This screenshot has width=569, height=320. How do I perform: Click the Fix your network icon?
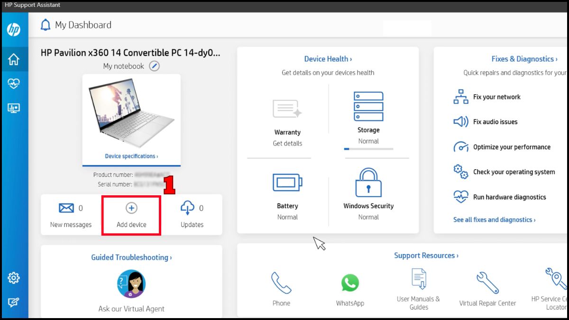(461, 97)
